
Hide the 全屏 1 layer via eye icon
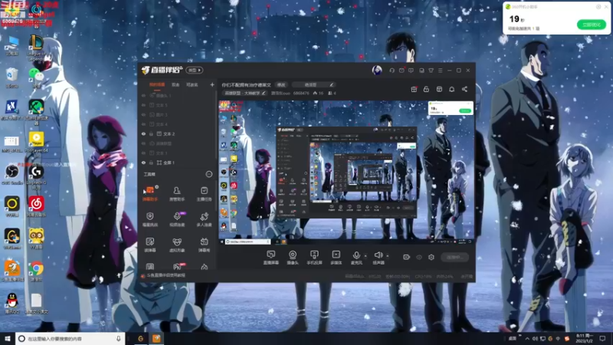143,163
